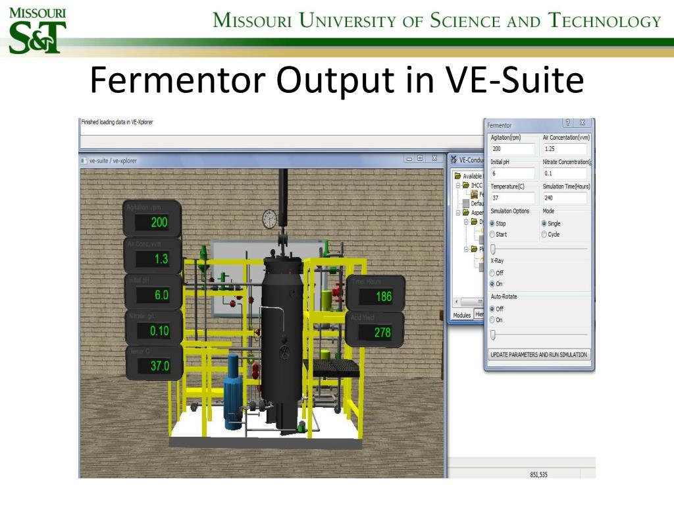Maximize the ve-xplorer window
674x506 pixels.
coord(420,158)
